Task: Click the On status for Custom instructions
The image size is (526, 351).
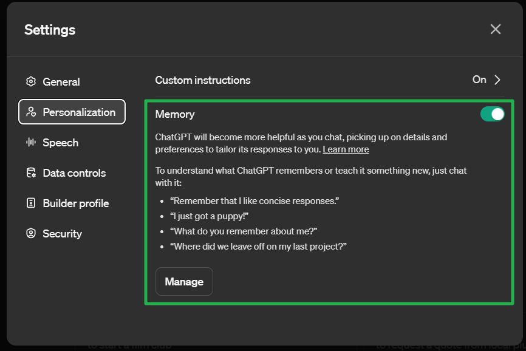Action: 479,80
